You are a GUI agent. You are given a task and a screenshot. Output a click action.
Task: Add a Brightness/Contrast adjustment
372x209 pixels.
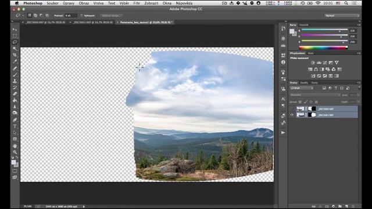[313, 63]
